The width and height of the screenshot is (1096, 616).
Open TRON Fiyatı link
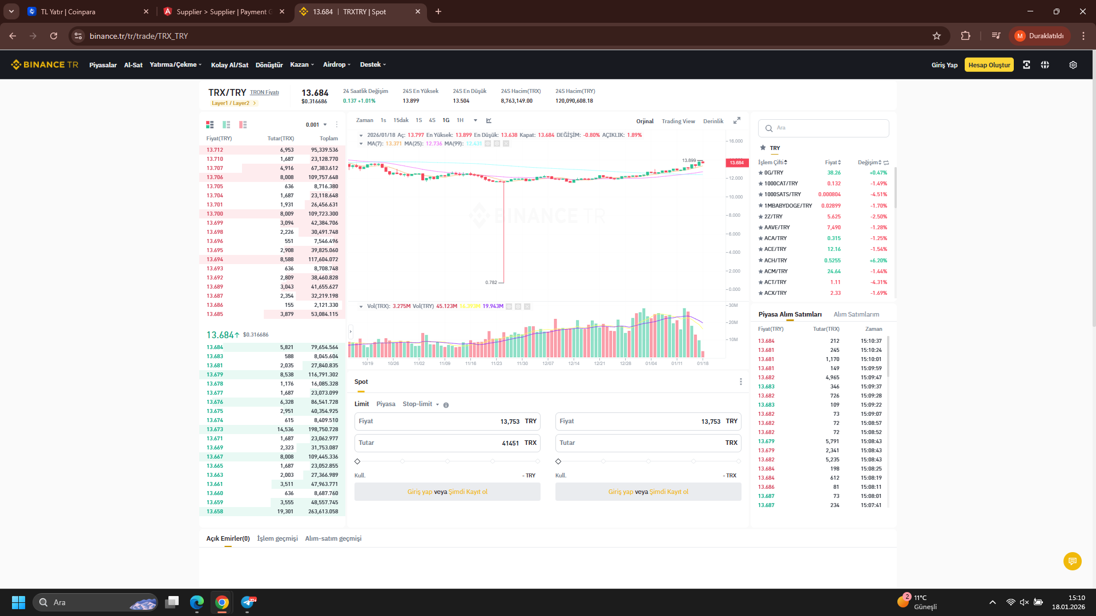264,92
